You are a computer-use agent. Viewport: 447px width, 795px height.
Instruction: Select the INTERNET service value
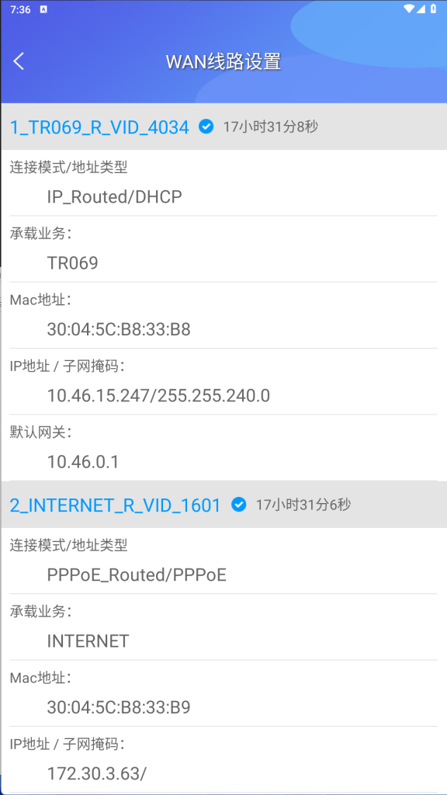point(88,641)
